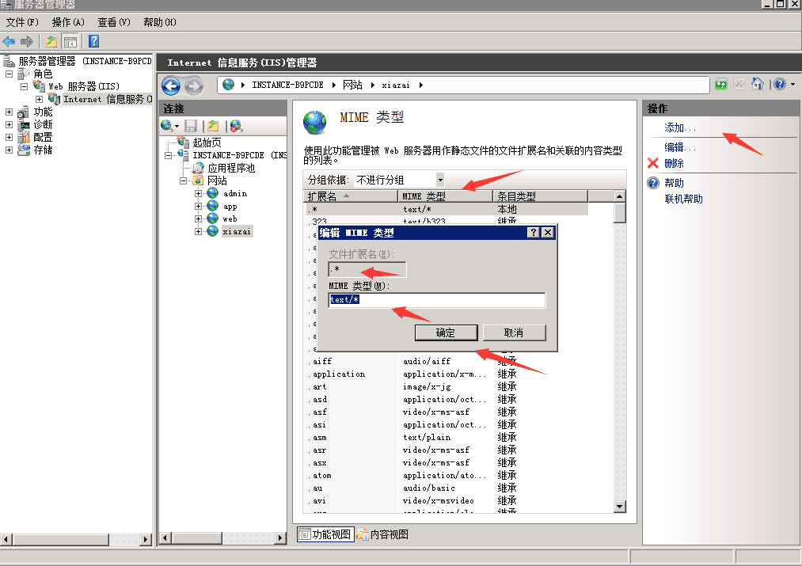802x566 pixels.
Task: Open the 文件(F) menu
Action: coord(20,22)
